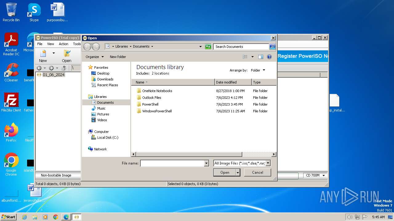Open the File name history dropdown

tap(207, 163)
